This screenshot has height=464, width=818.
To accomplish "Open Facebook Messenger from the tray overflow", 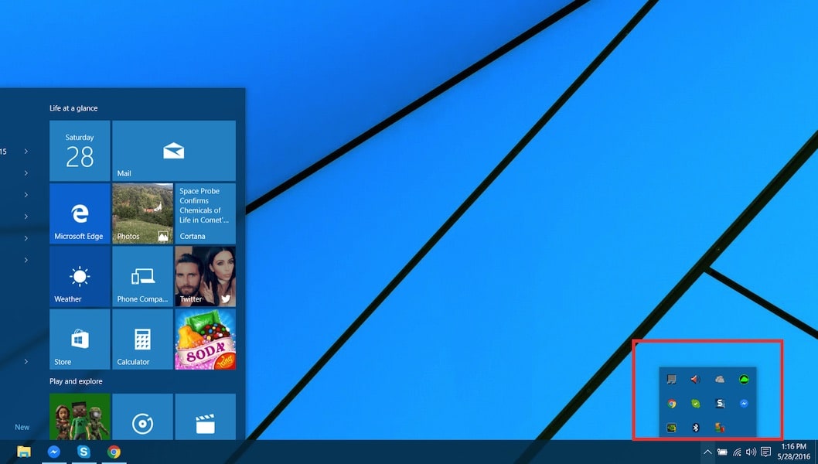I will (744, 404).
